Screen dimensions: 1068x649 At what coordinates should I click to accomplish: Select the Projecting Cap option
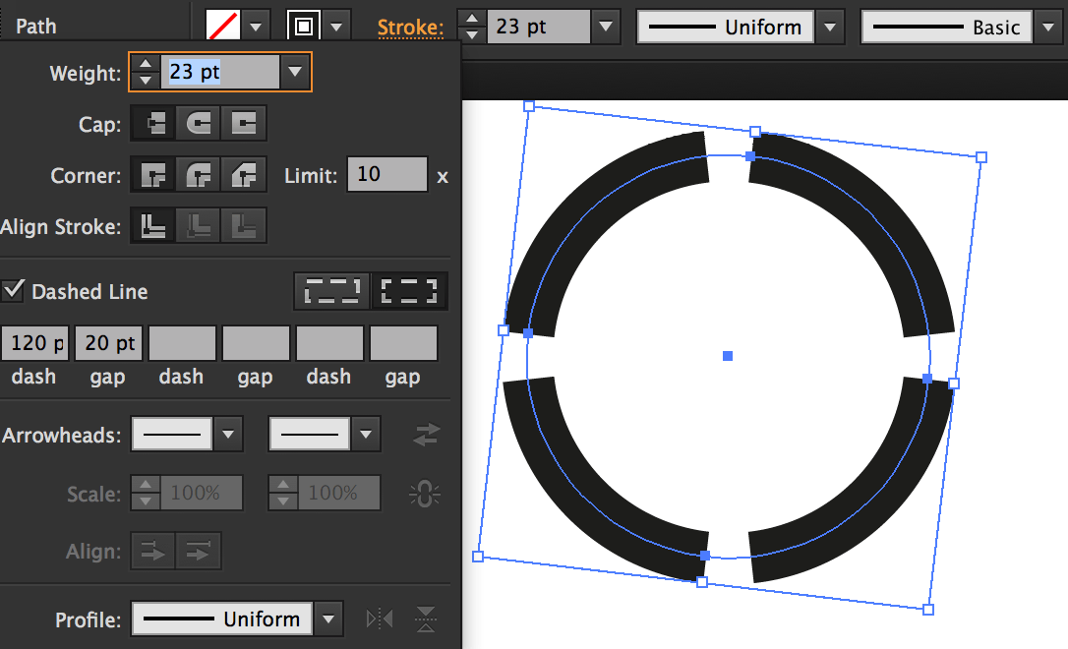click(x=244, y=123)
